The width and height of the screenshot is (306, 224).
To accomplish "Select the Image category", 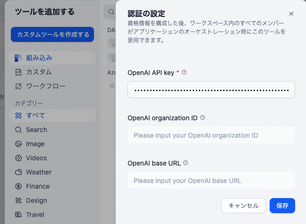I will pos(52,144).
